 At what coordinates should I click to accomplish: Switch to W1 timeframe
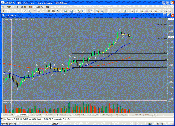click(165, 11)
